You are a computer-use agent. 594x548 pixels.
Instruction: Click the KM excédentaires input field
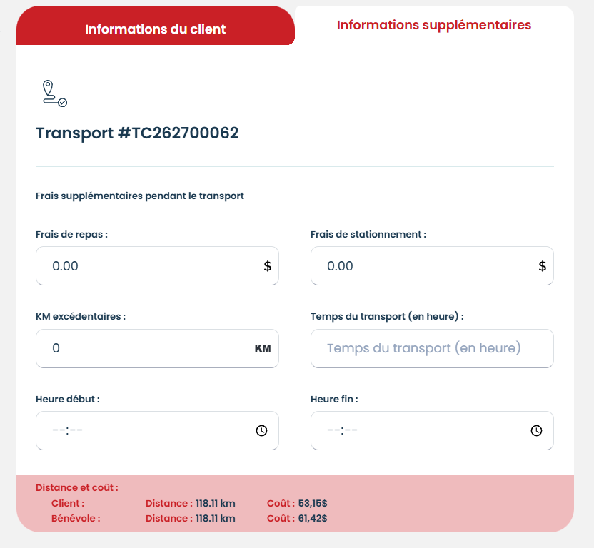(143, 348)
